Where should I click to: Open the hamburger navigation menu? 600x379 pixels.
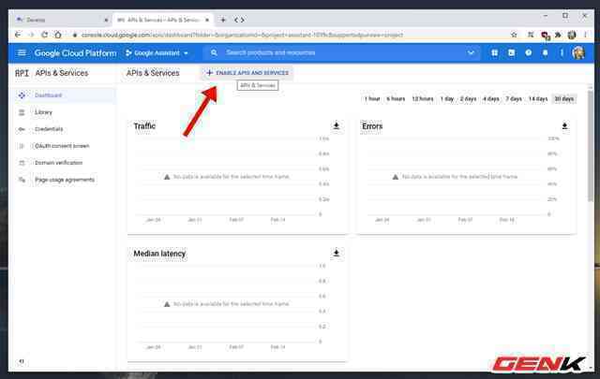pyautogui.click(x=22, y=52)
